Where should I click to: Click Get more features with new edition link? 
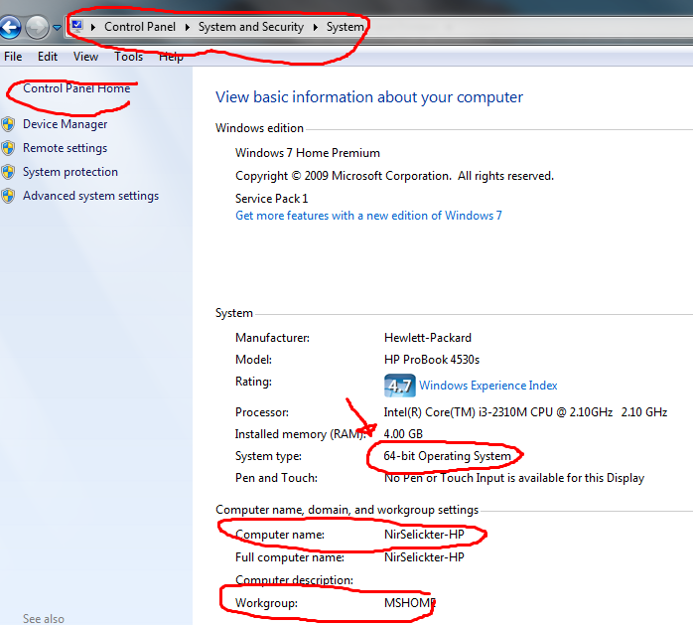[368, 216]
